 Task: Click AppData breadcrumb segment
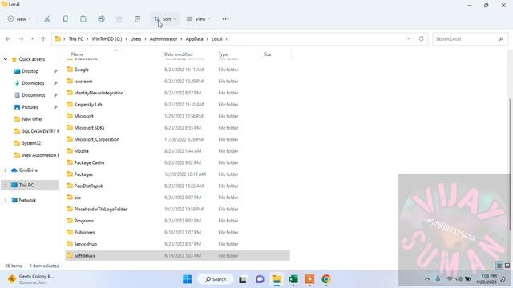[x=194, y=39]
